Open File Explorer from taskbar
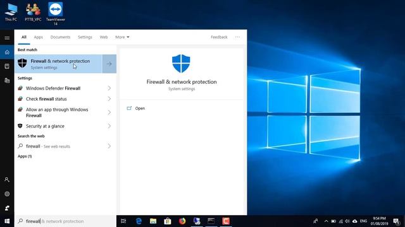Image resolution: width=405 pixels, height=227 pixels. (153, 221)
